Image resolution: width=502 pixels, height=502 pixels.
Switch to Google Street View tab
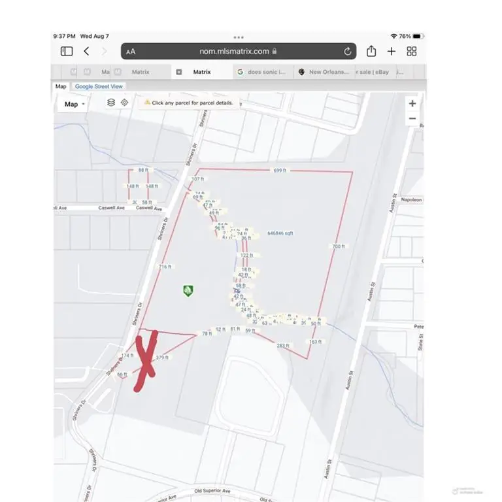pyautogui.click(x=99, y=86)
